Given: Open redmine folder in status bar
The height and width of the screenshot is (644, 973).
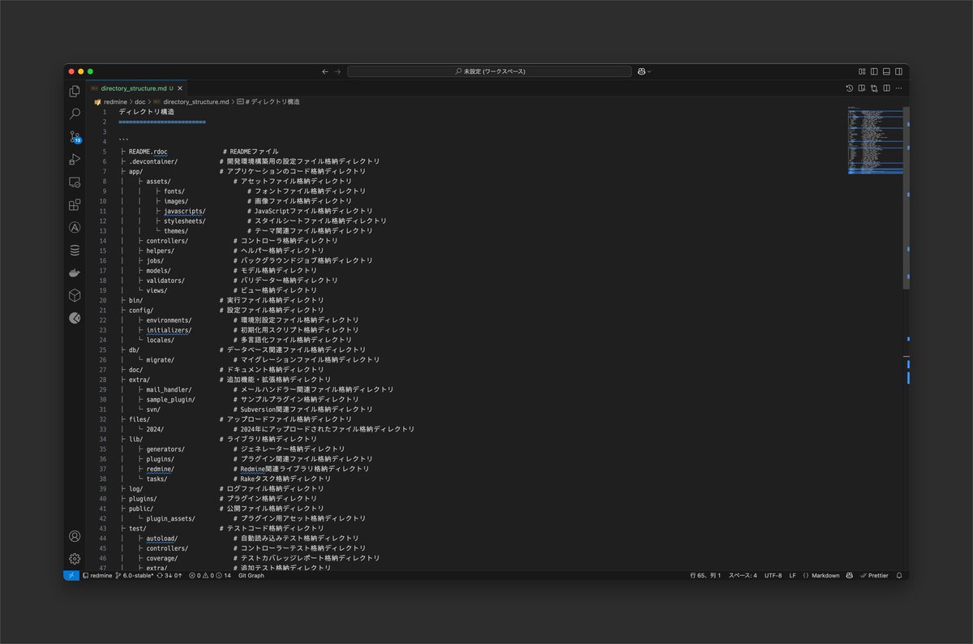Looking at the screenshot, I should click(x=97, y=575).
